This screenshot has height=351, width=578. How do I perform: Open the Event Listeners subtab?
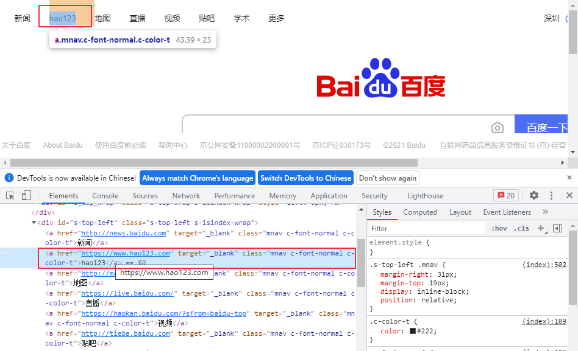coord(507,212)
